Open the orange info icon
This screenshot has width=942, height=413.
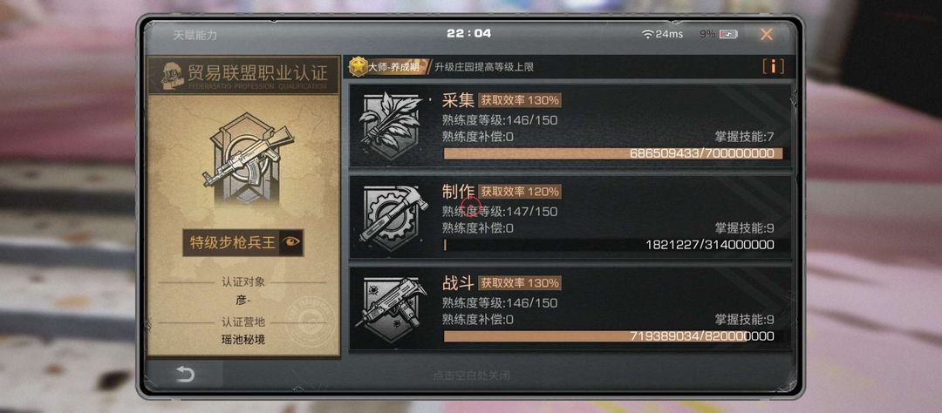(773, 66)
